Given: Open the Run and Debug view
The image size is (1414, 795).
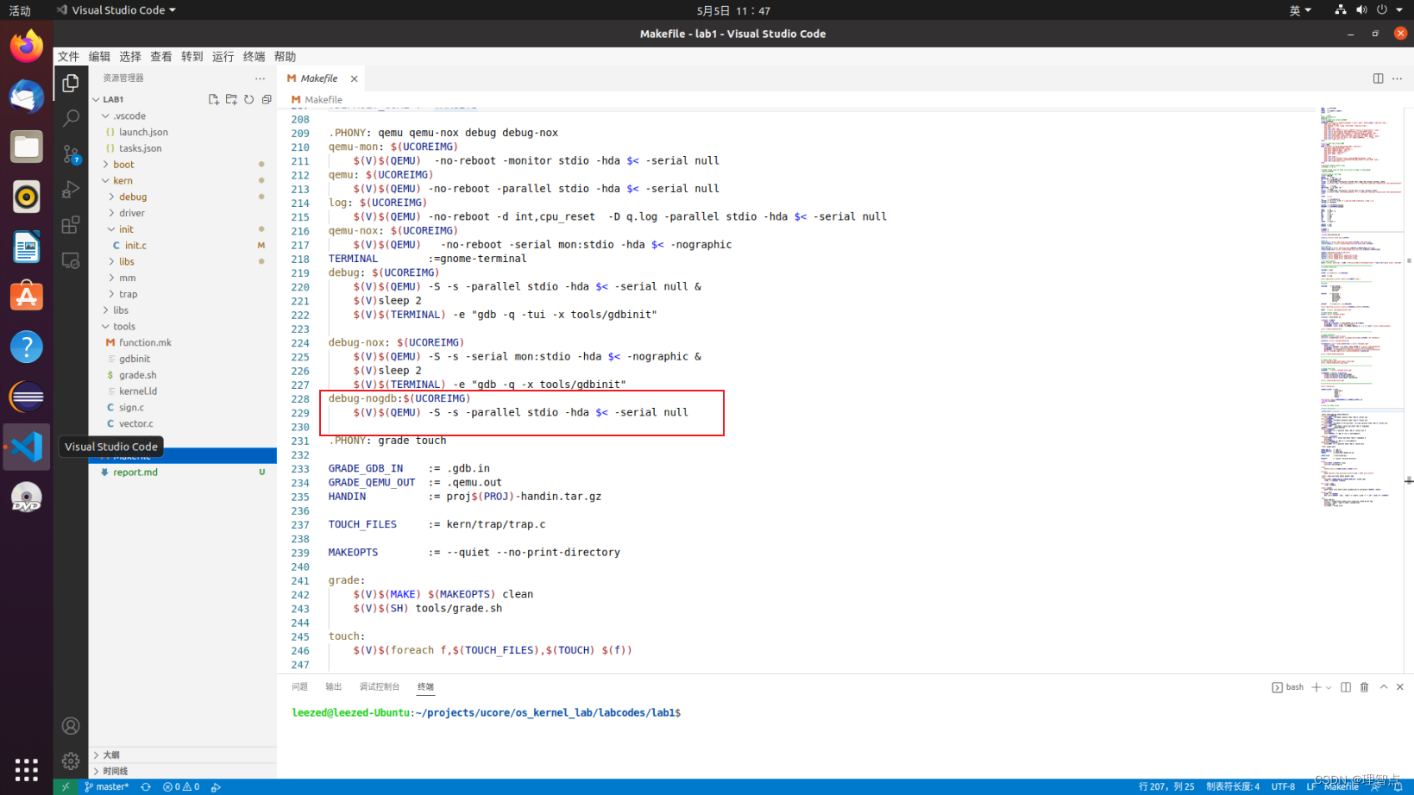Looking at the screenshot, I should click(71, 189).
